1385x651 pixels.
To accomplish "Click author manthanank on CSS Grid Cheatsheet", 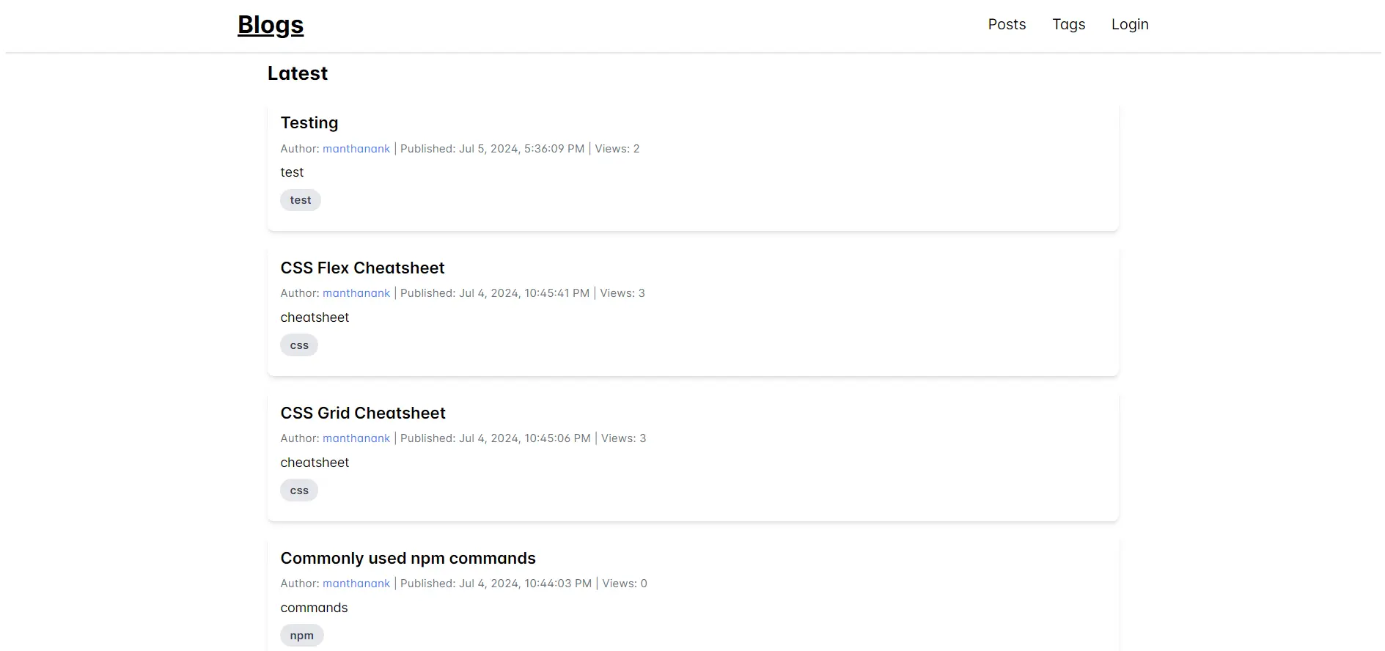I will point(356,438).
